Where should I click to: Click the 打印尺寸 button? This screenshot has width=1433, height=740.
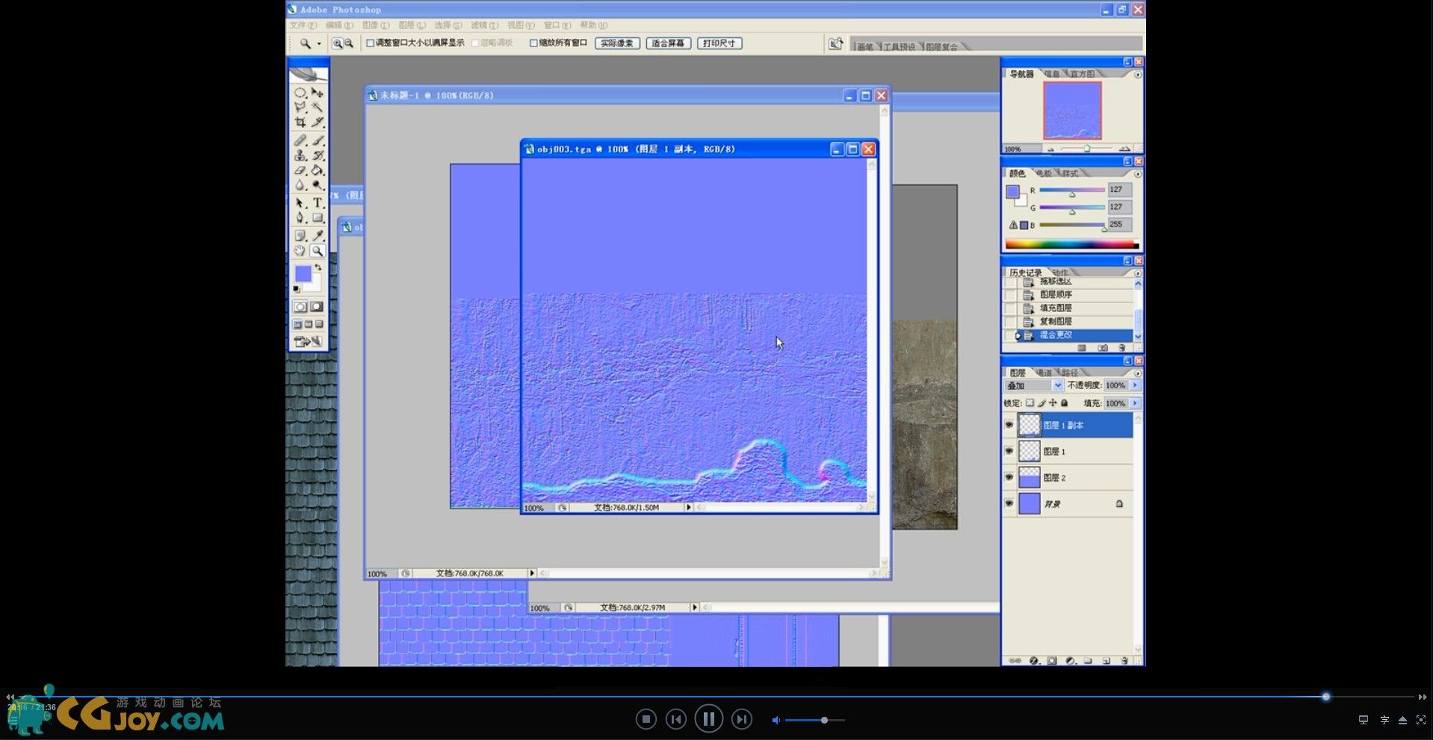[x=719, y=43]
